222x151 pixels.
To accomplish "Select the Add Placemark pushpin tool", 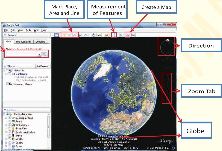I will click(64, 35).
